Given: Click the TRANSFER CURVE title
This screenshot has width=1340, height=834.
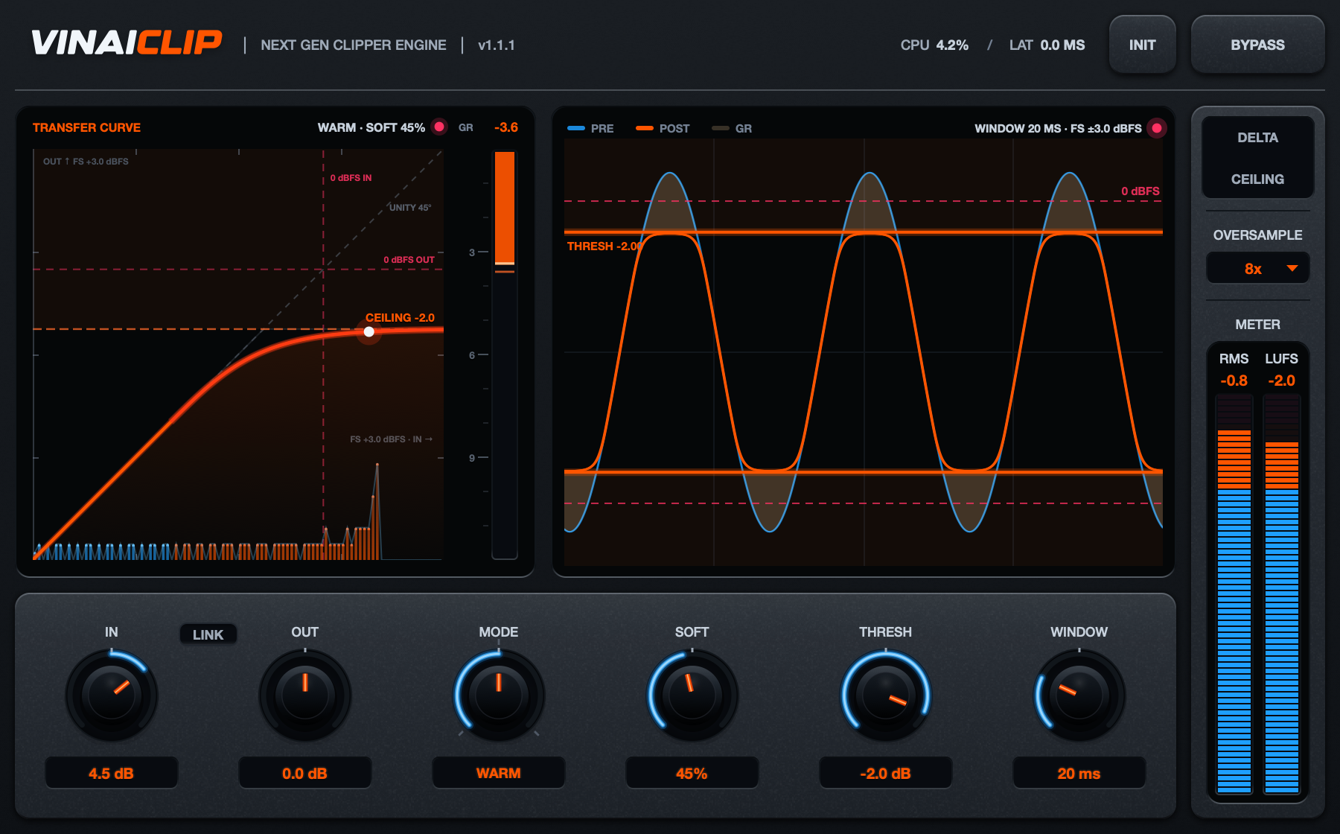Looking at the screenshot, I should pos(86,127).
